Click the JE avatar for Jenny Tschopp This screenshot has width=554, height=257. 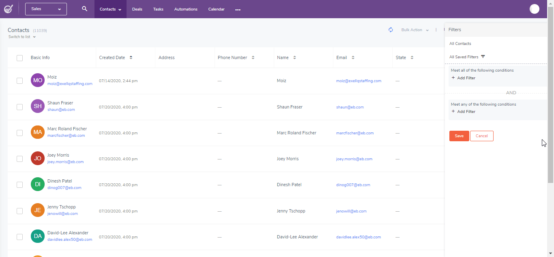(38, 210)
